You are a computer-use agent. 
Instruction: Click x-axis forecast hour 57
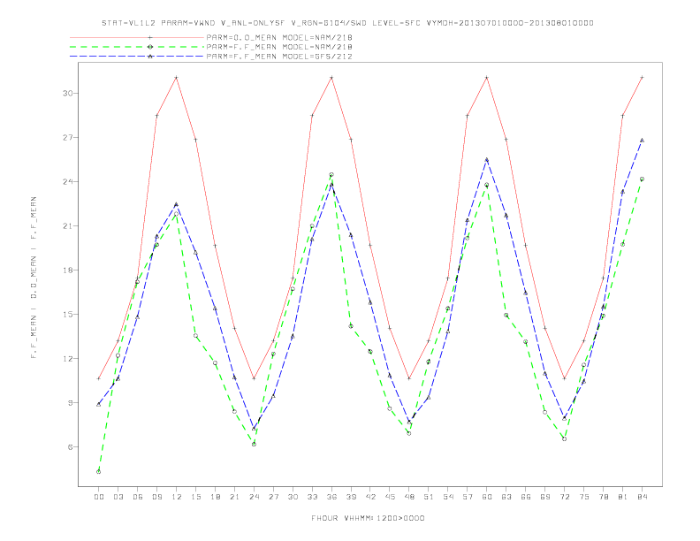click(x=468, y=497)
